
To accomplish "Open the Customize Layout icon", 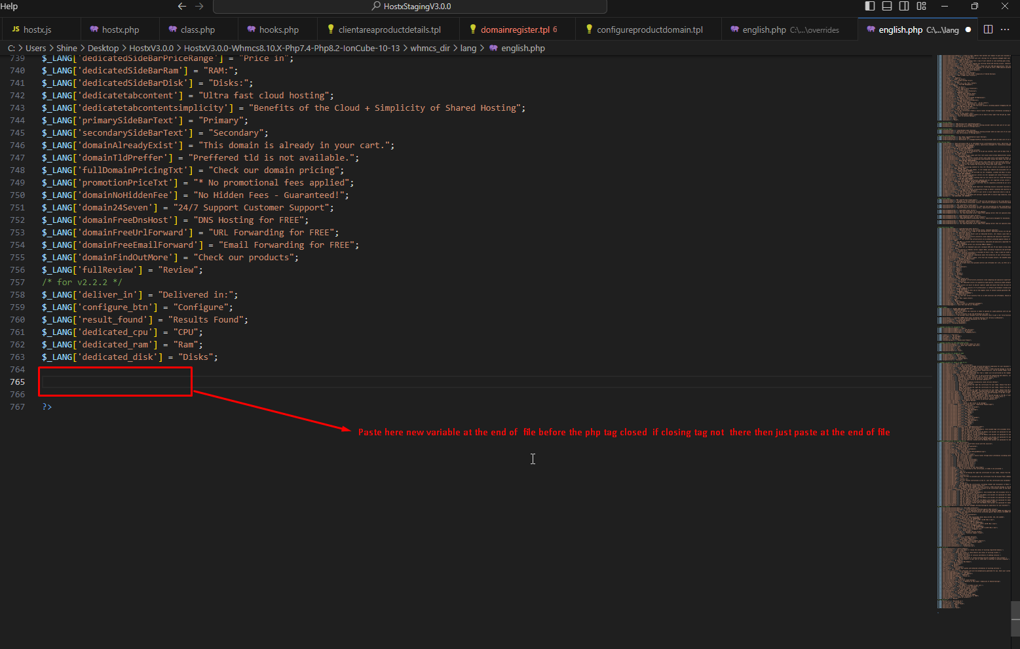I will tap(921, 6).
